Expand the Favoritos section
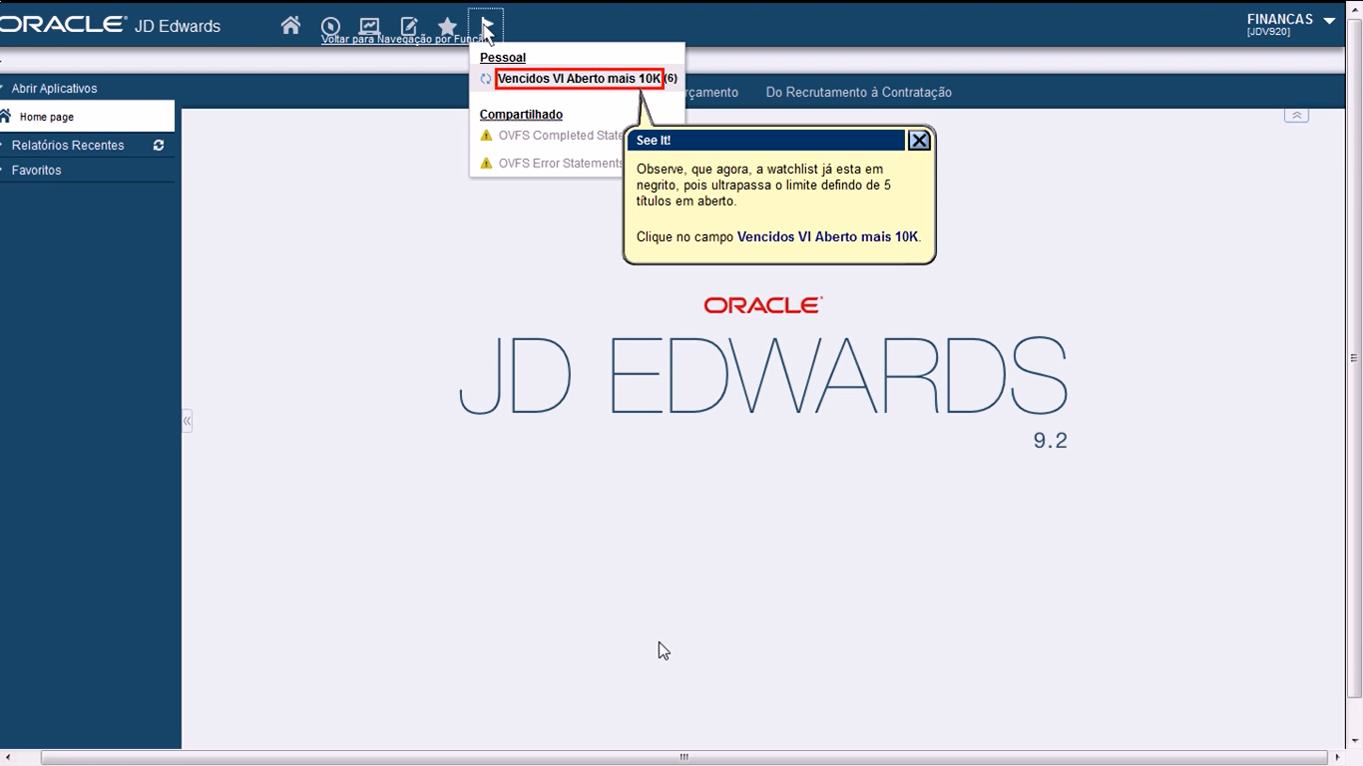Screen dimensions: 1363x766 (x=36, y=171)
